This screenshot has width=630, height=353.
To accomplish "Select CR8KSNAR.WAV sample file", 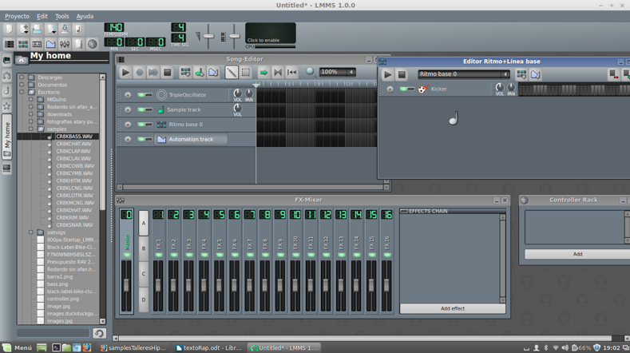I will (74, 225).
